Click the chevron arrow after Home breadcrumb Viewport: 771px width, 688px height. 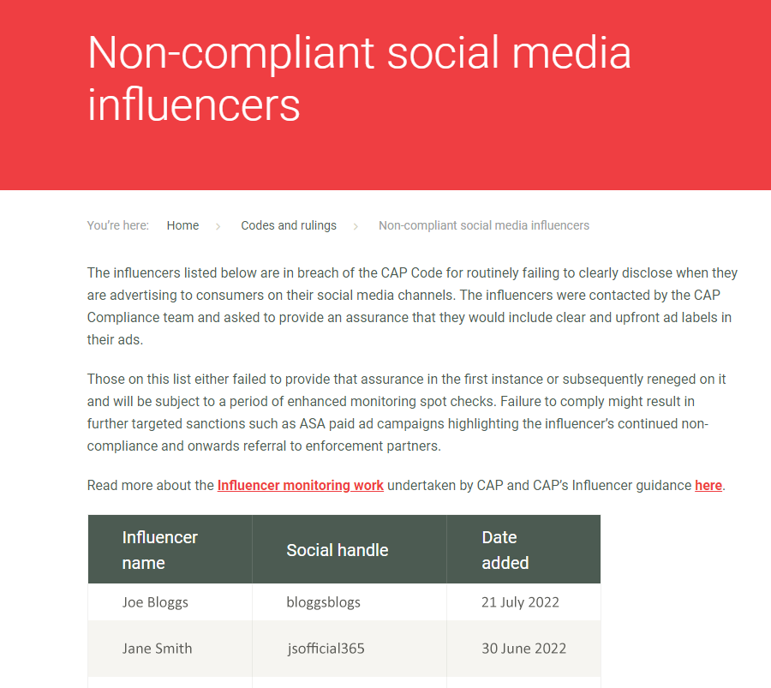pyautogui.click(x=218, y=226)
